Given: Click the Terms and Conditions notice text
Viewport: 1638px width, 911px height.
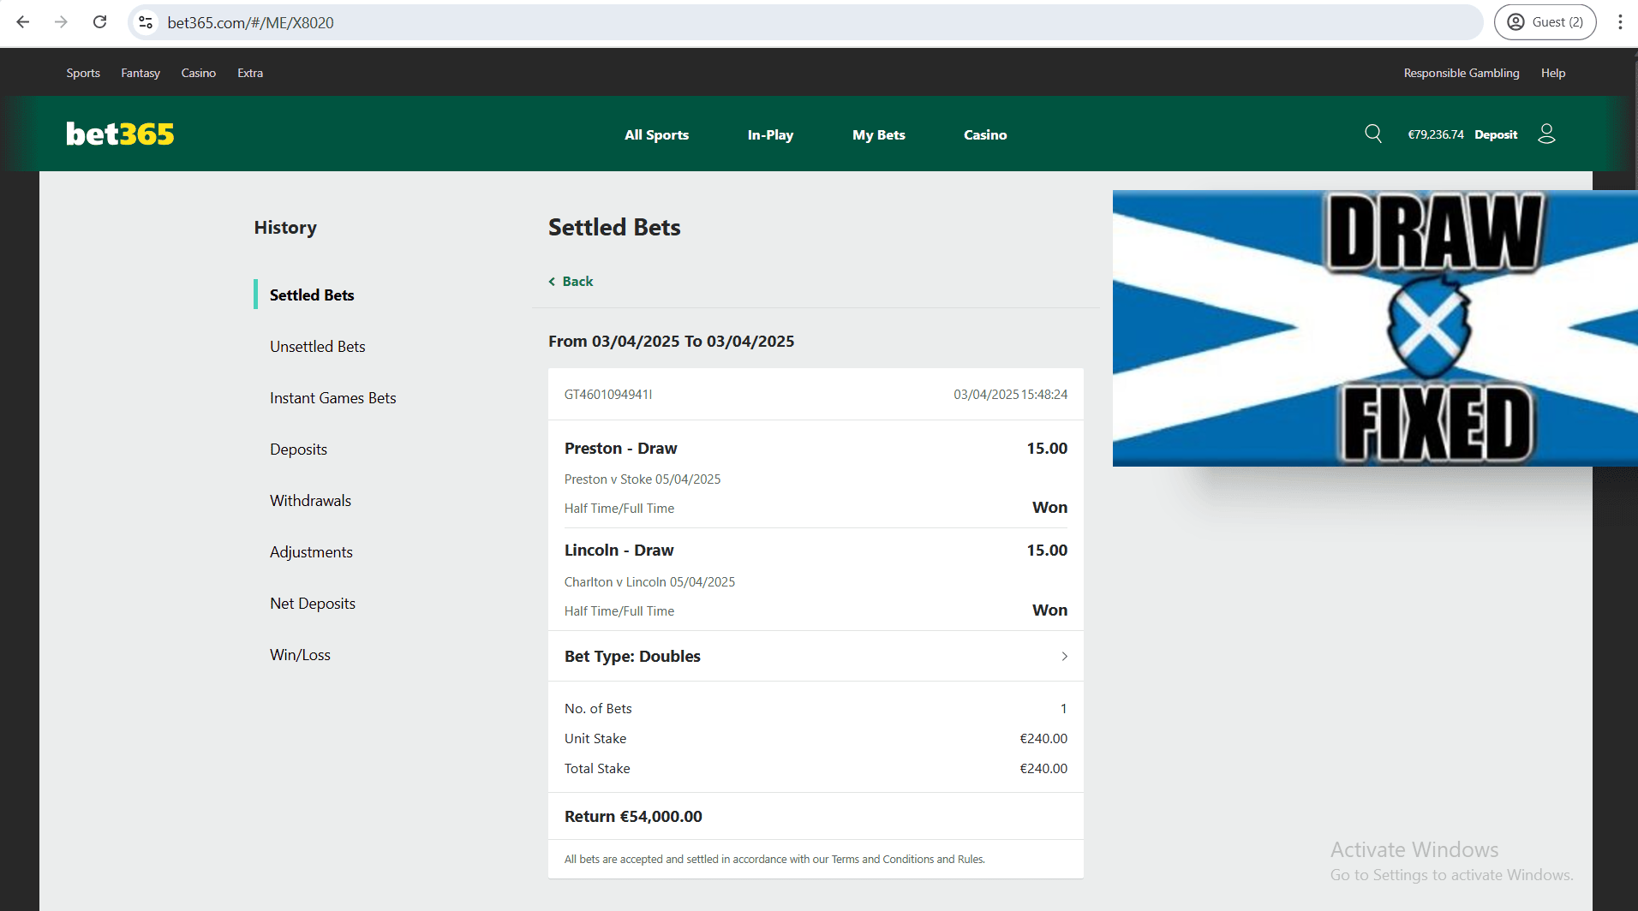Looking at the screenshot, I should (774, 859).
